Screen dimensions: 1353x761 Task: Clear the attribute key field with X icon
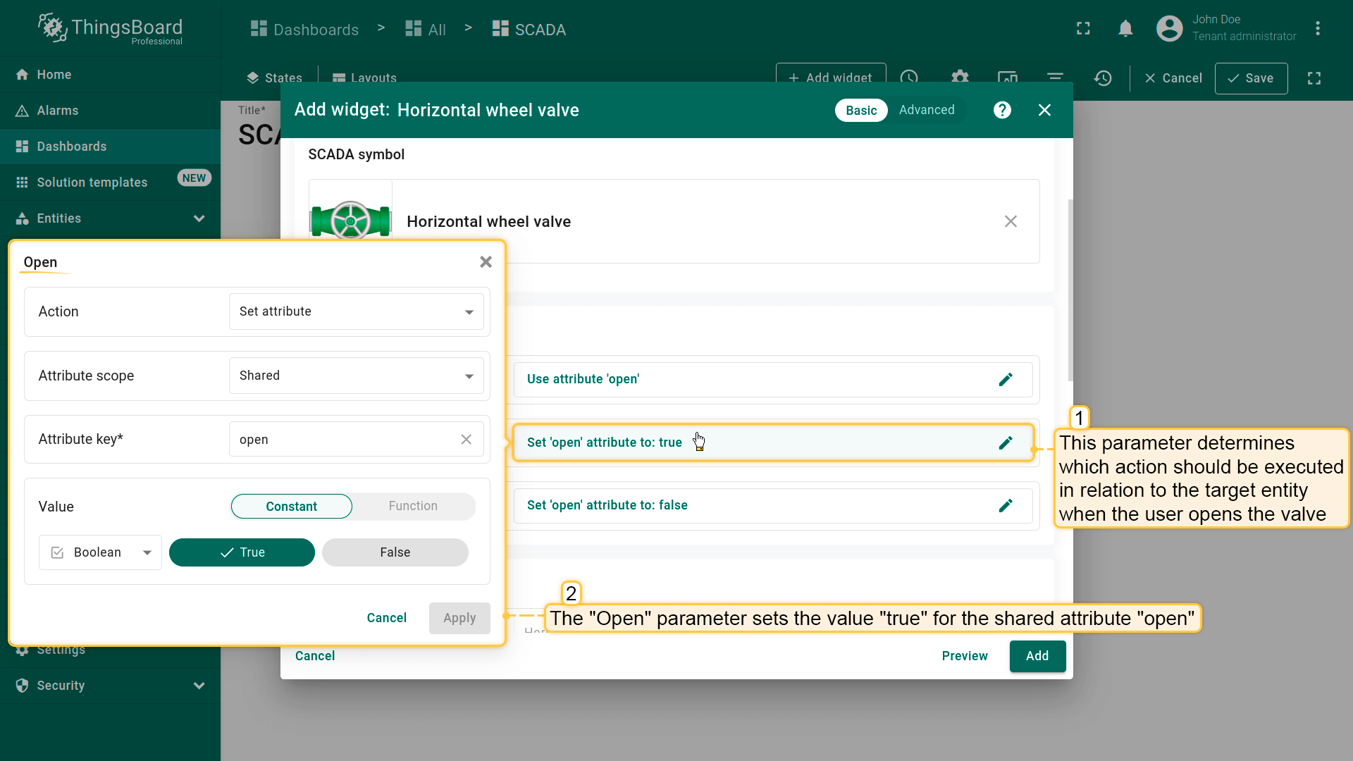(x=466, y=440)
